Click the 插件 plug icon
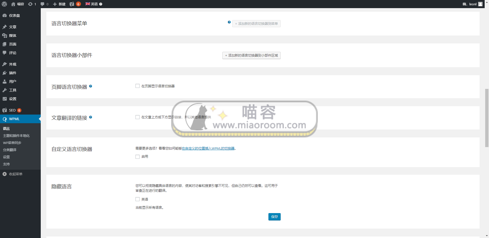The width and height of the screenshot is (489, 238). click(x=5, y=73)
